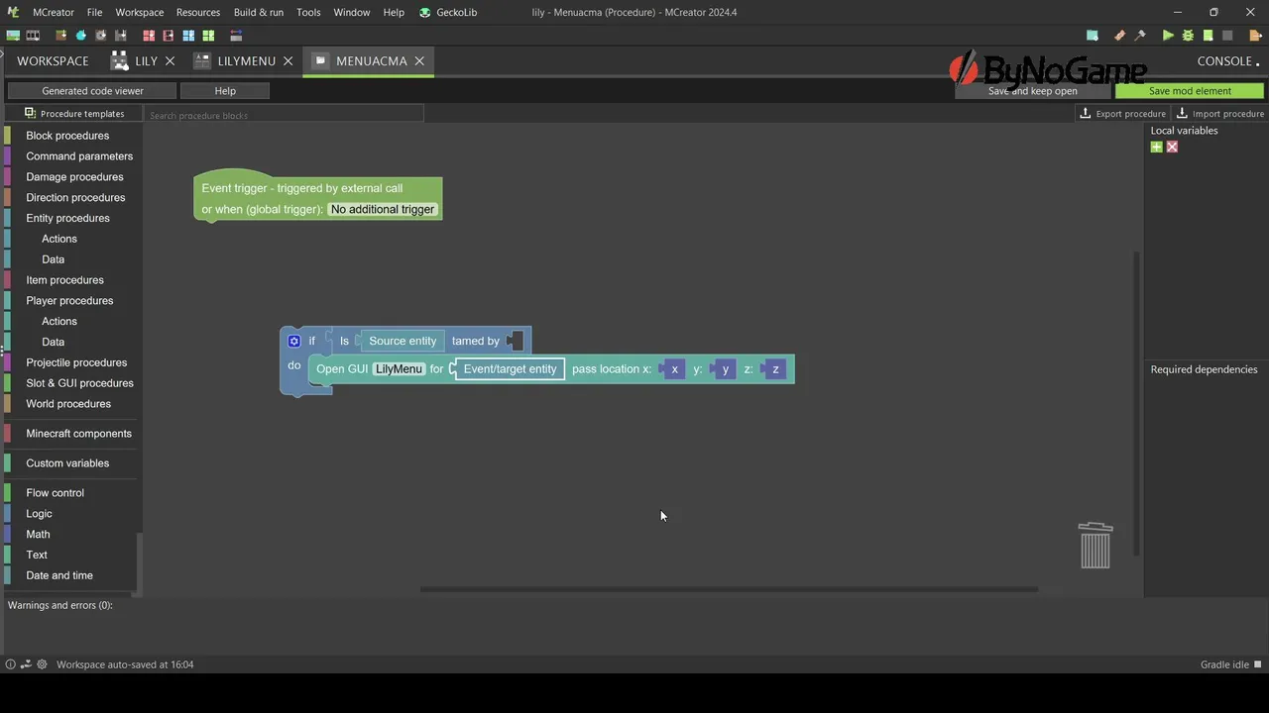1269x713 pixels.
Task: Click the blue grid toolbar icon
Action: click(188, 36)
